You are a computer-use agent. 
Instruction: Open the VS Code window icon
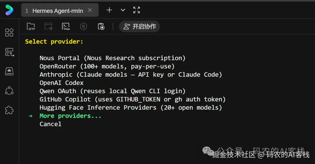click(48, 27)
